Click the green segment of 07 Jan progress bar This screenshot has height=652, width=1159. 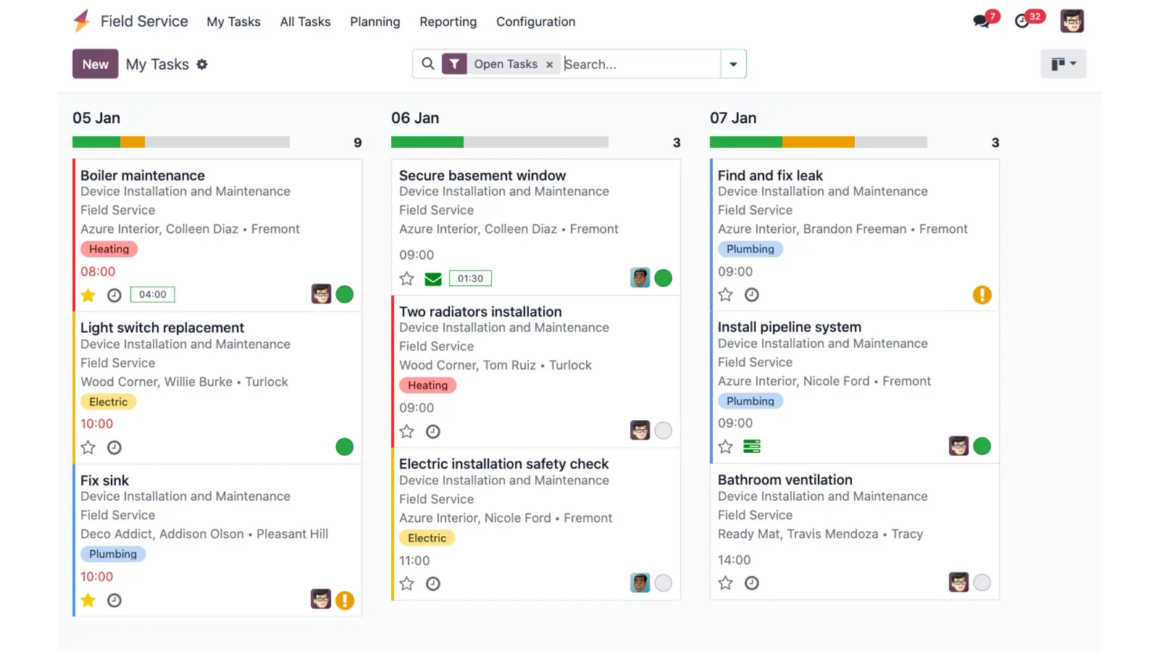(746, 142)
